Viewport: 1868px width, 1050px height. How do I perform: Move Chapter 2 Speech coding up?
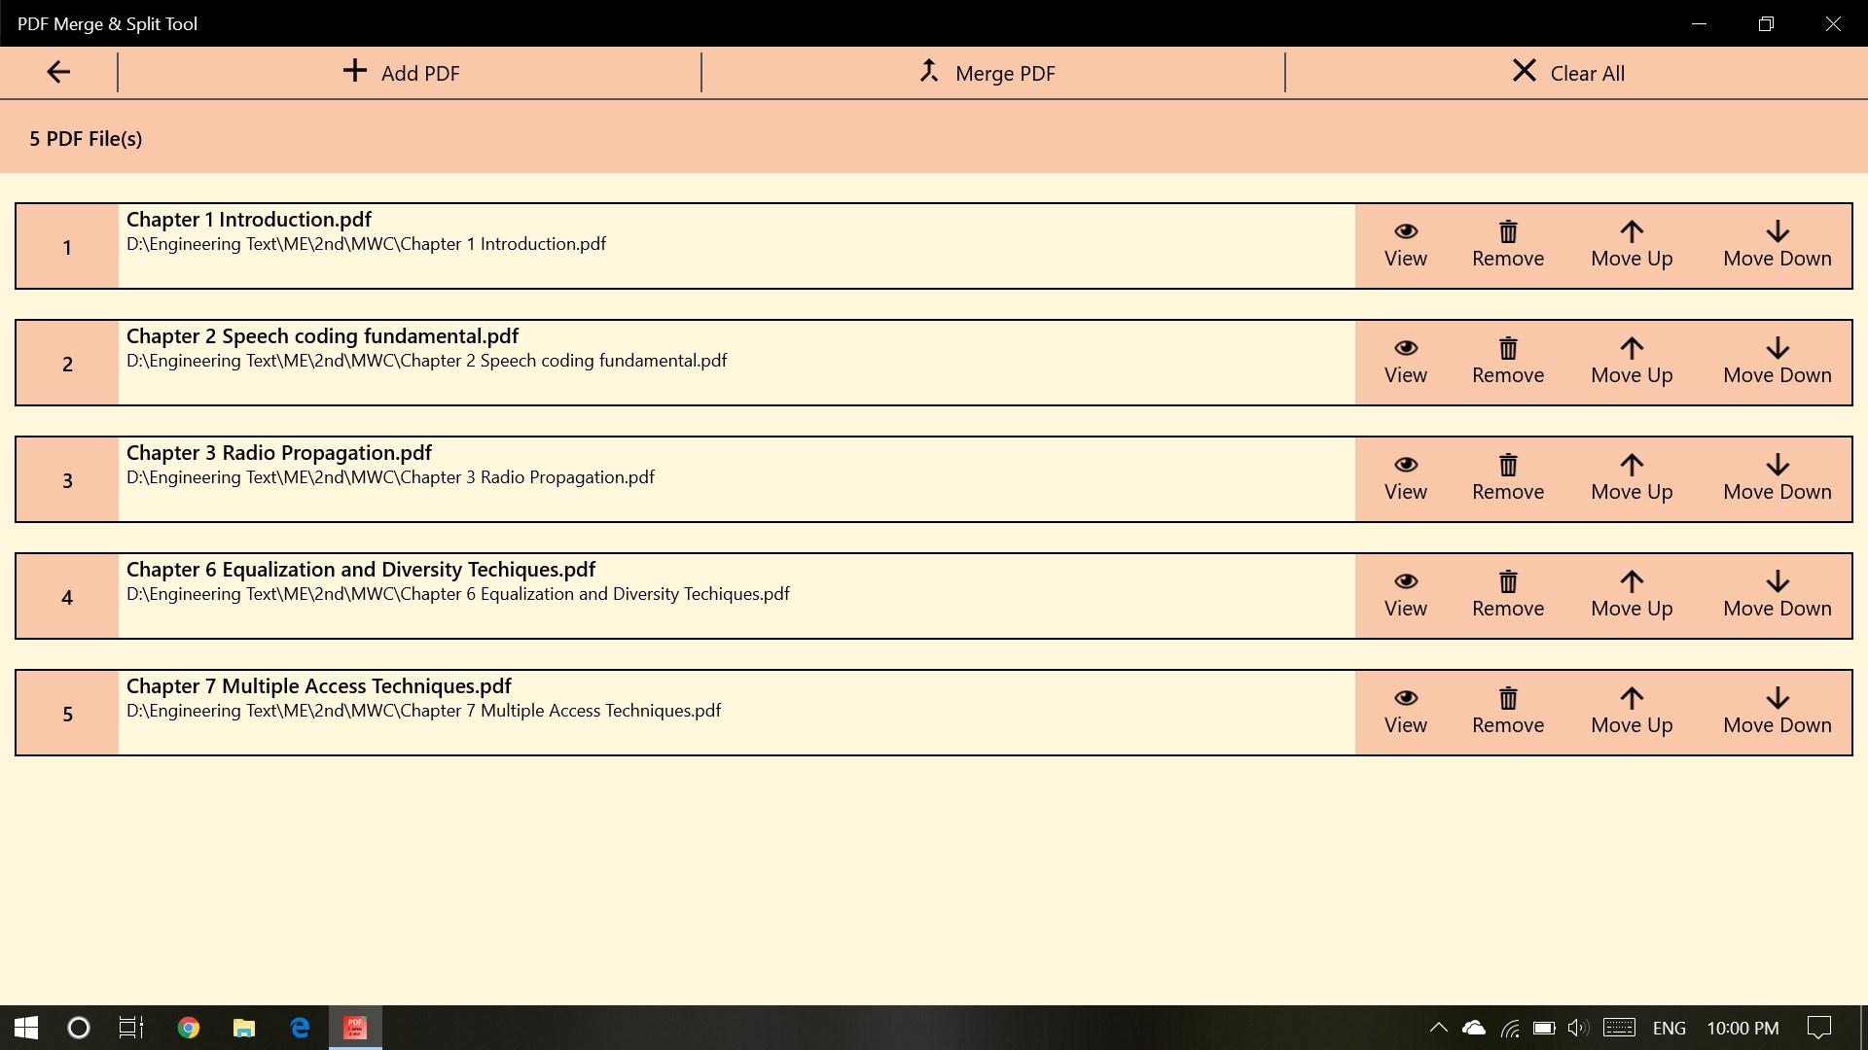1632,362
